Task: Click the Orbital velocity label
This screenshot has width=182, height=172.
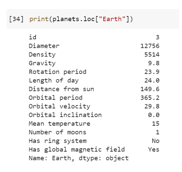Action: (x=60, y=106)
